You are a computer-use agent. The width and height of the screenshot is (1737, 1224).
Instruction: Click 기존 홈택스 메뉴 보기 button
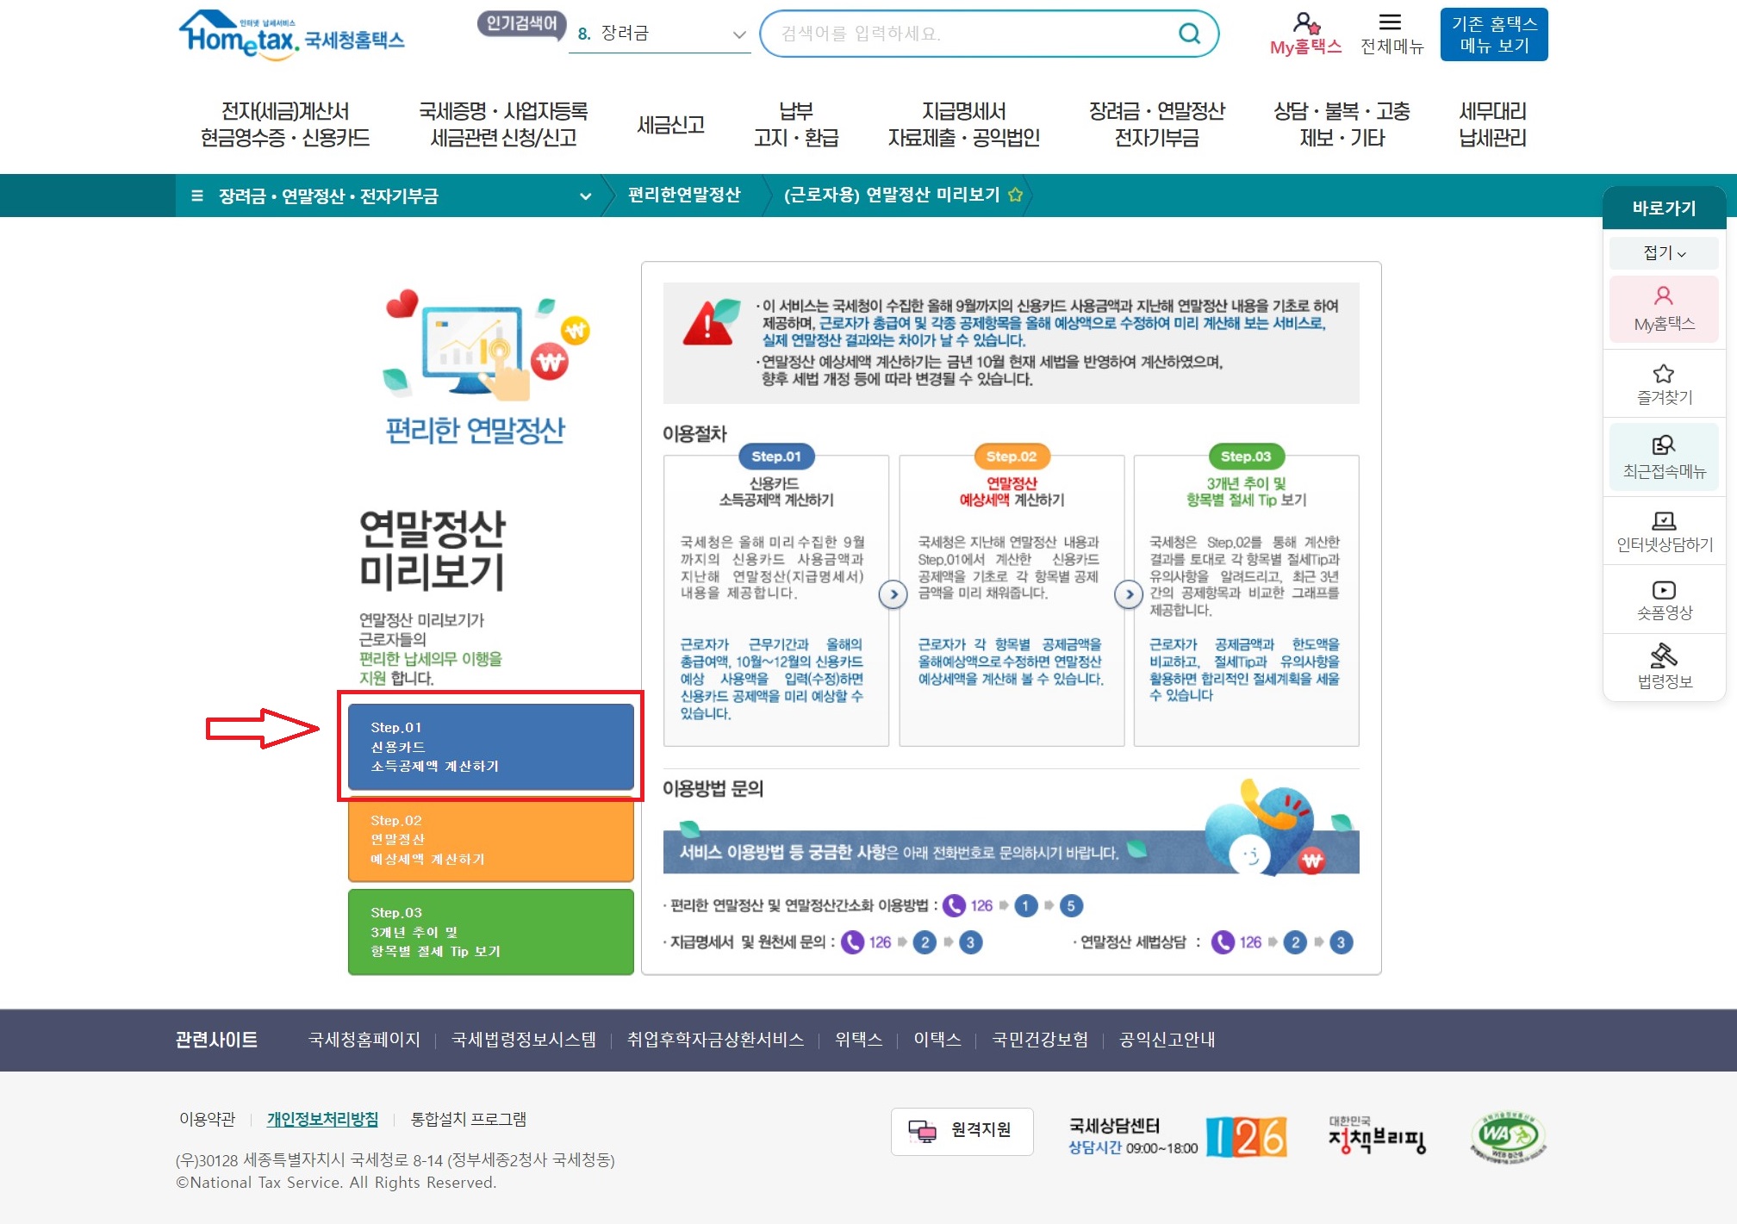coord(1493,34)
